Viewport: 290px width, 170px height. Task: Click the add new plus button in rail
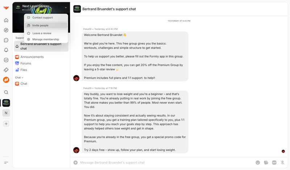click(6, 124)
